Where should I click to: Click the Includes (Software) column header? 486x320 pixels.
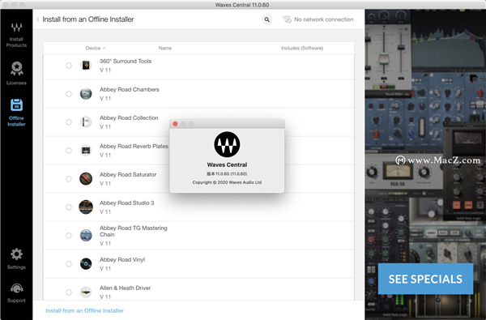tap(302, 48)
